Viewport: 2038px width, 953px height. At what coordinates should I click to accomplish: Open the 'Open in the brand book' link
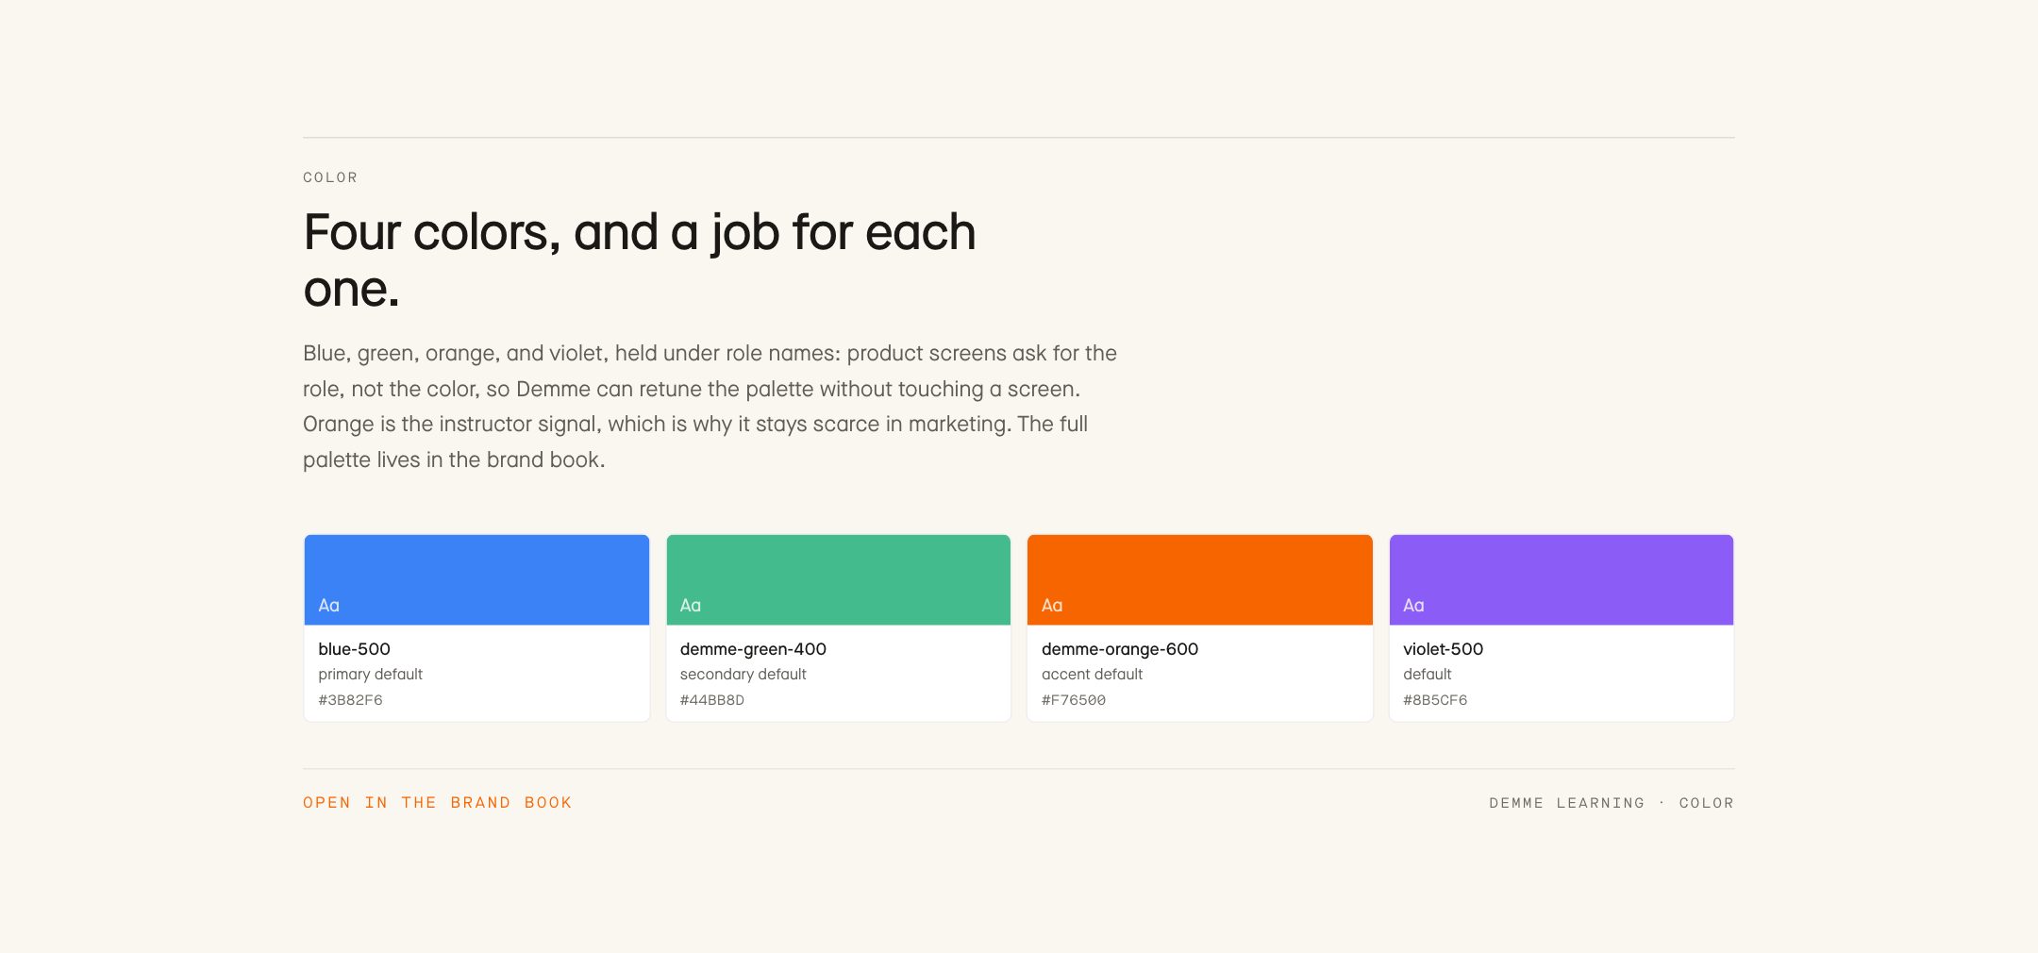point(437,803)
